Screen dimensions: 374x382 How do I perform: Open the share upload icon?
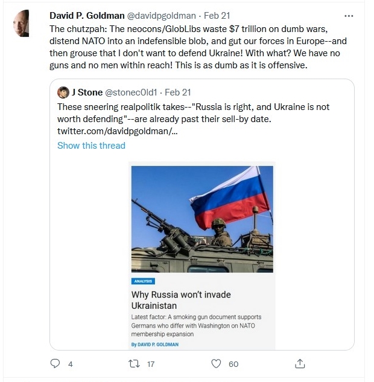point(300,363)
